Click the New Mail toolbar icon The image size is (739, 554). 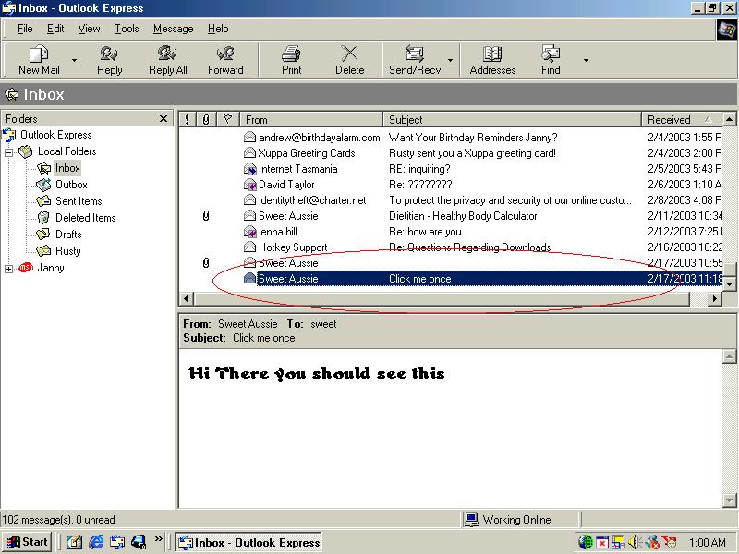pyautogui.click(x=39, y=54)
